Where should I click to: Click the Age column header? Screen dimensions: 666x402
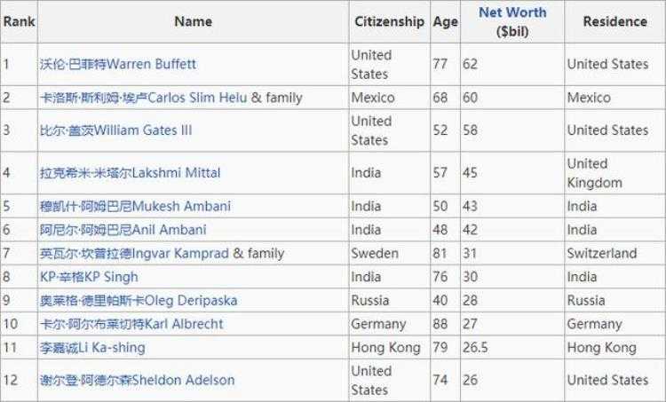point(444,21)
